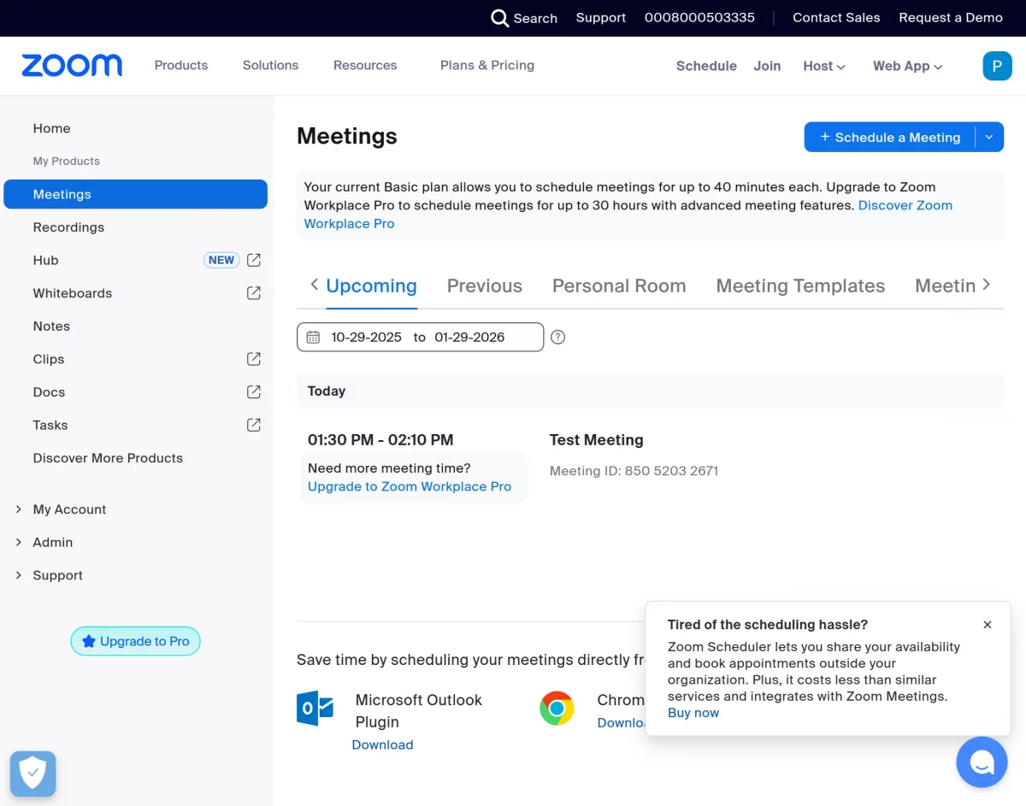Switch to the Previous tab
The height and width of the screenshot is (806, 1026).
click(484, 286)
